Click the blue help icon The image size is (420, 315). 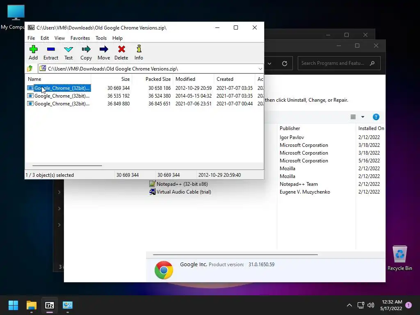tap(376, 117)
